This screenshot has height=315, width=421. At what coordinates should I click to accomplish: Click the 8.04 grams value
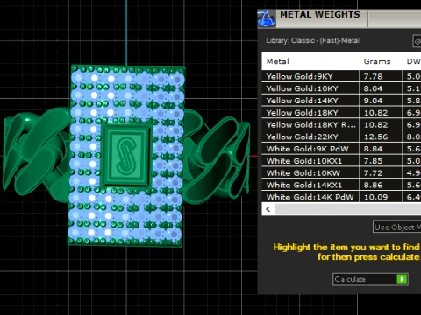pos(373,88)
